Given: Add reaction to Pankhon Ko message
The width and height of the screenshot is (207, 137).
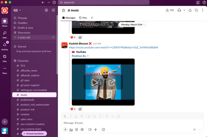Looking at the screenshot, I should pos(80,109).
